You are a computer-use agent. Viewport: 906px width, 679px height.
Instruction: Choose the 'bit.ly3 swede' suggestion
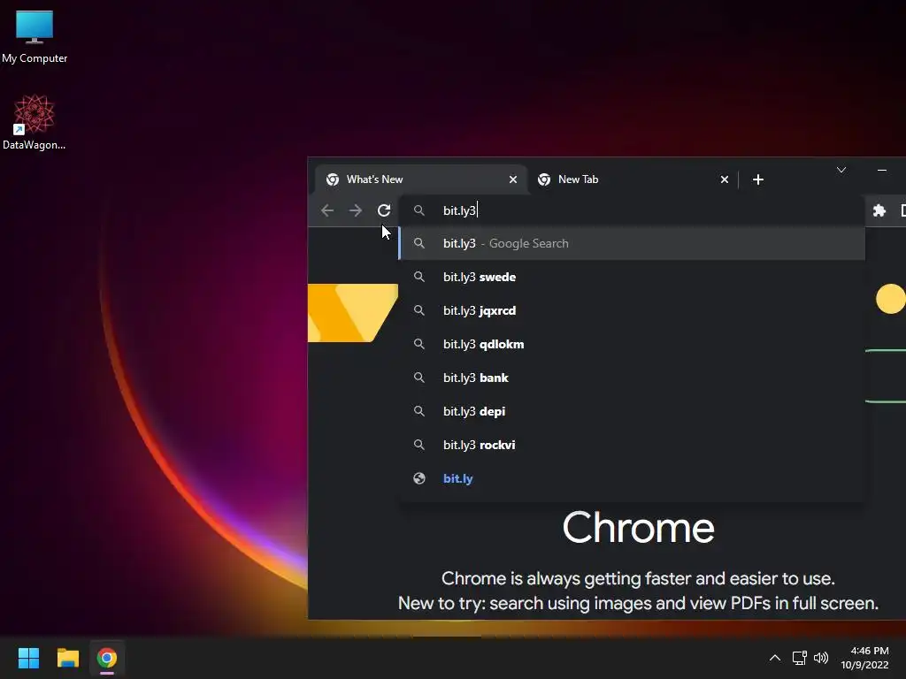(632, 277)
